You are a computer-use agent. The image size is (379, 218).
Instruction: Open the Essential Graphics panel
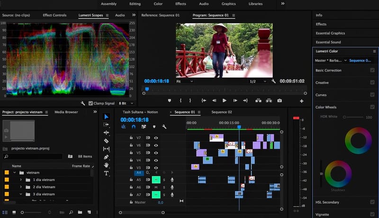330,33
